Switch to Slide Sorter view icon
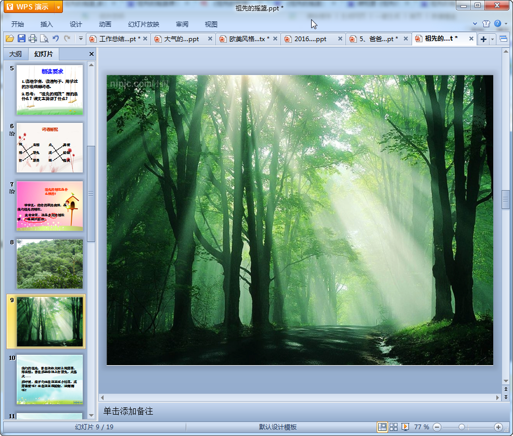The image size is (513, 436). tap(393, 427)
